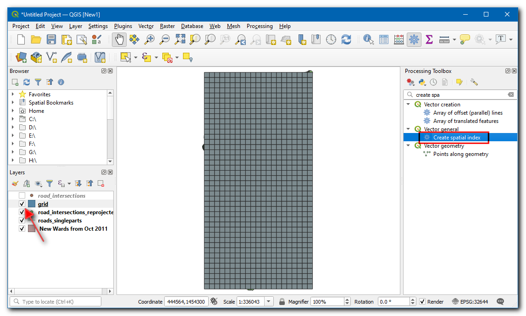
Task: Uncheck the grid layer visibility checkbox
Action: click(x=22, y=204)
